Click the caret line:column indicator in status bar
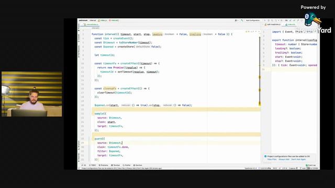The width and height of the screenshot is (335, 188). 275,168
